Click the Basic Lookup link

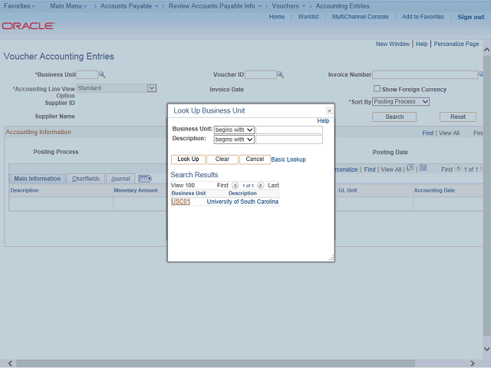point(288,159)
